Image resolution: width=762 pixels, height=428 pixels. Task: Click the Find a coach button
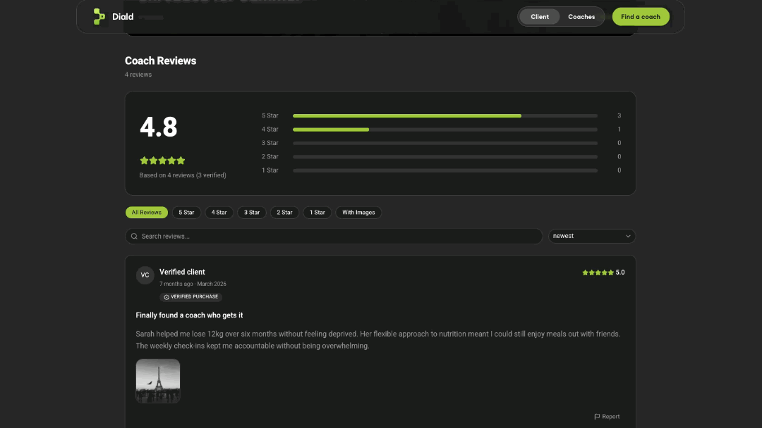coord(641,16)
